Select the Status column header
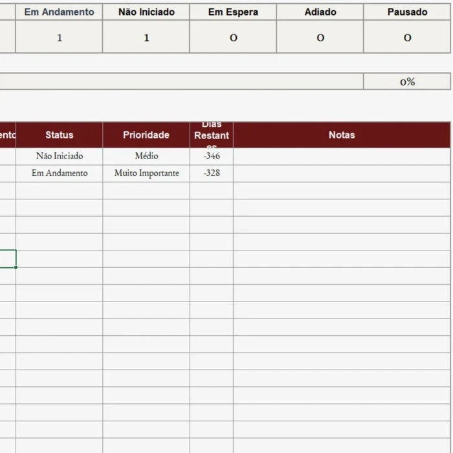Screen dimensions: 453x453 pyautogui.click(x=60, y=135)
